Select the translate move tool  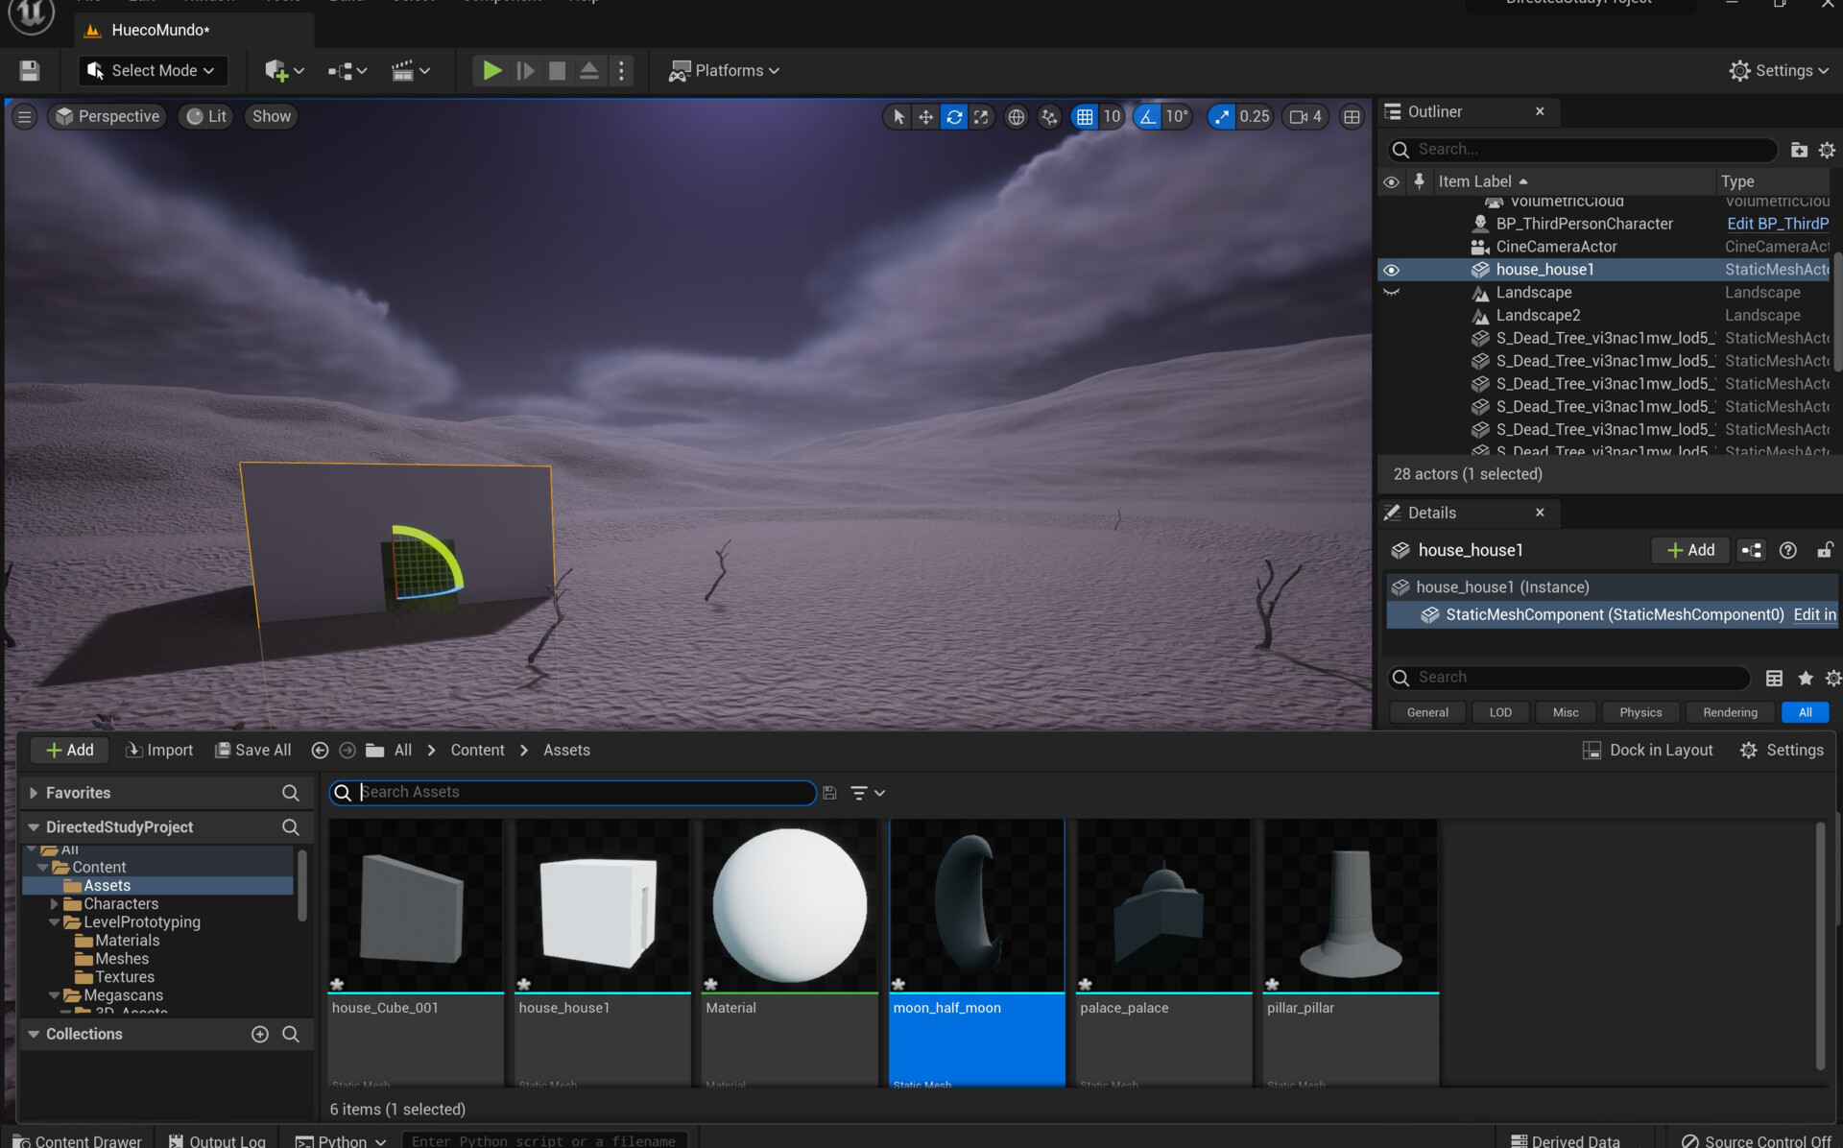[x=925, y=117]
